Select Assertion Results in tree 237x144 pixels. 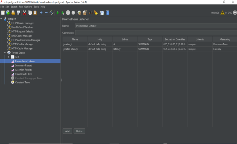pyautogui.click(x=23, y=70)
